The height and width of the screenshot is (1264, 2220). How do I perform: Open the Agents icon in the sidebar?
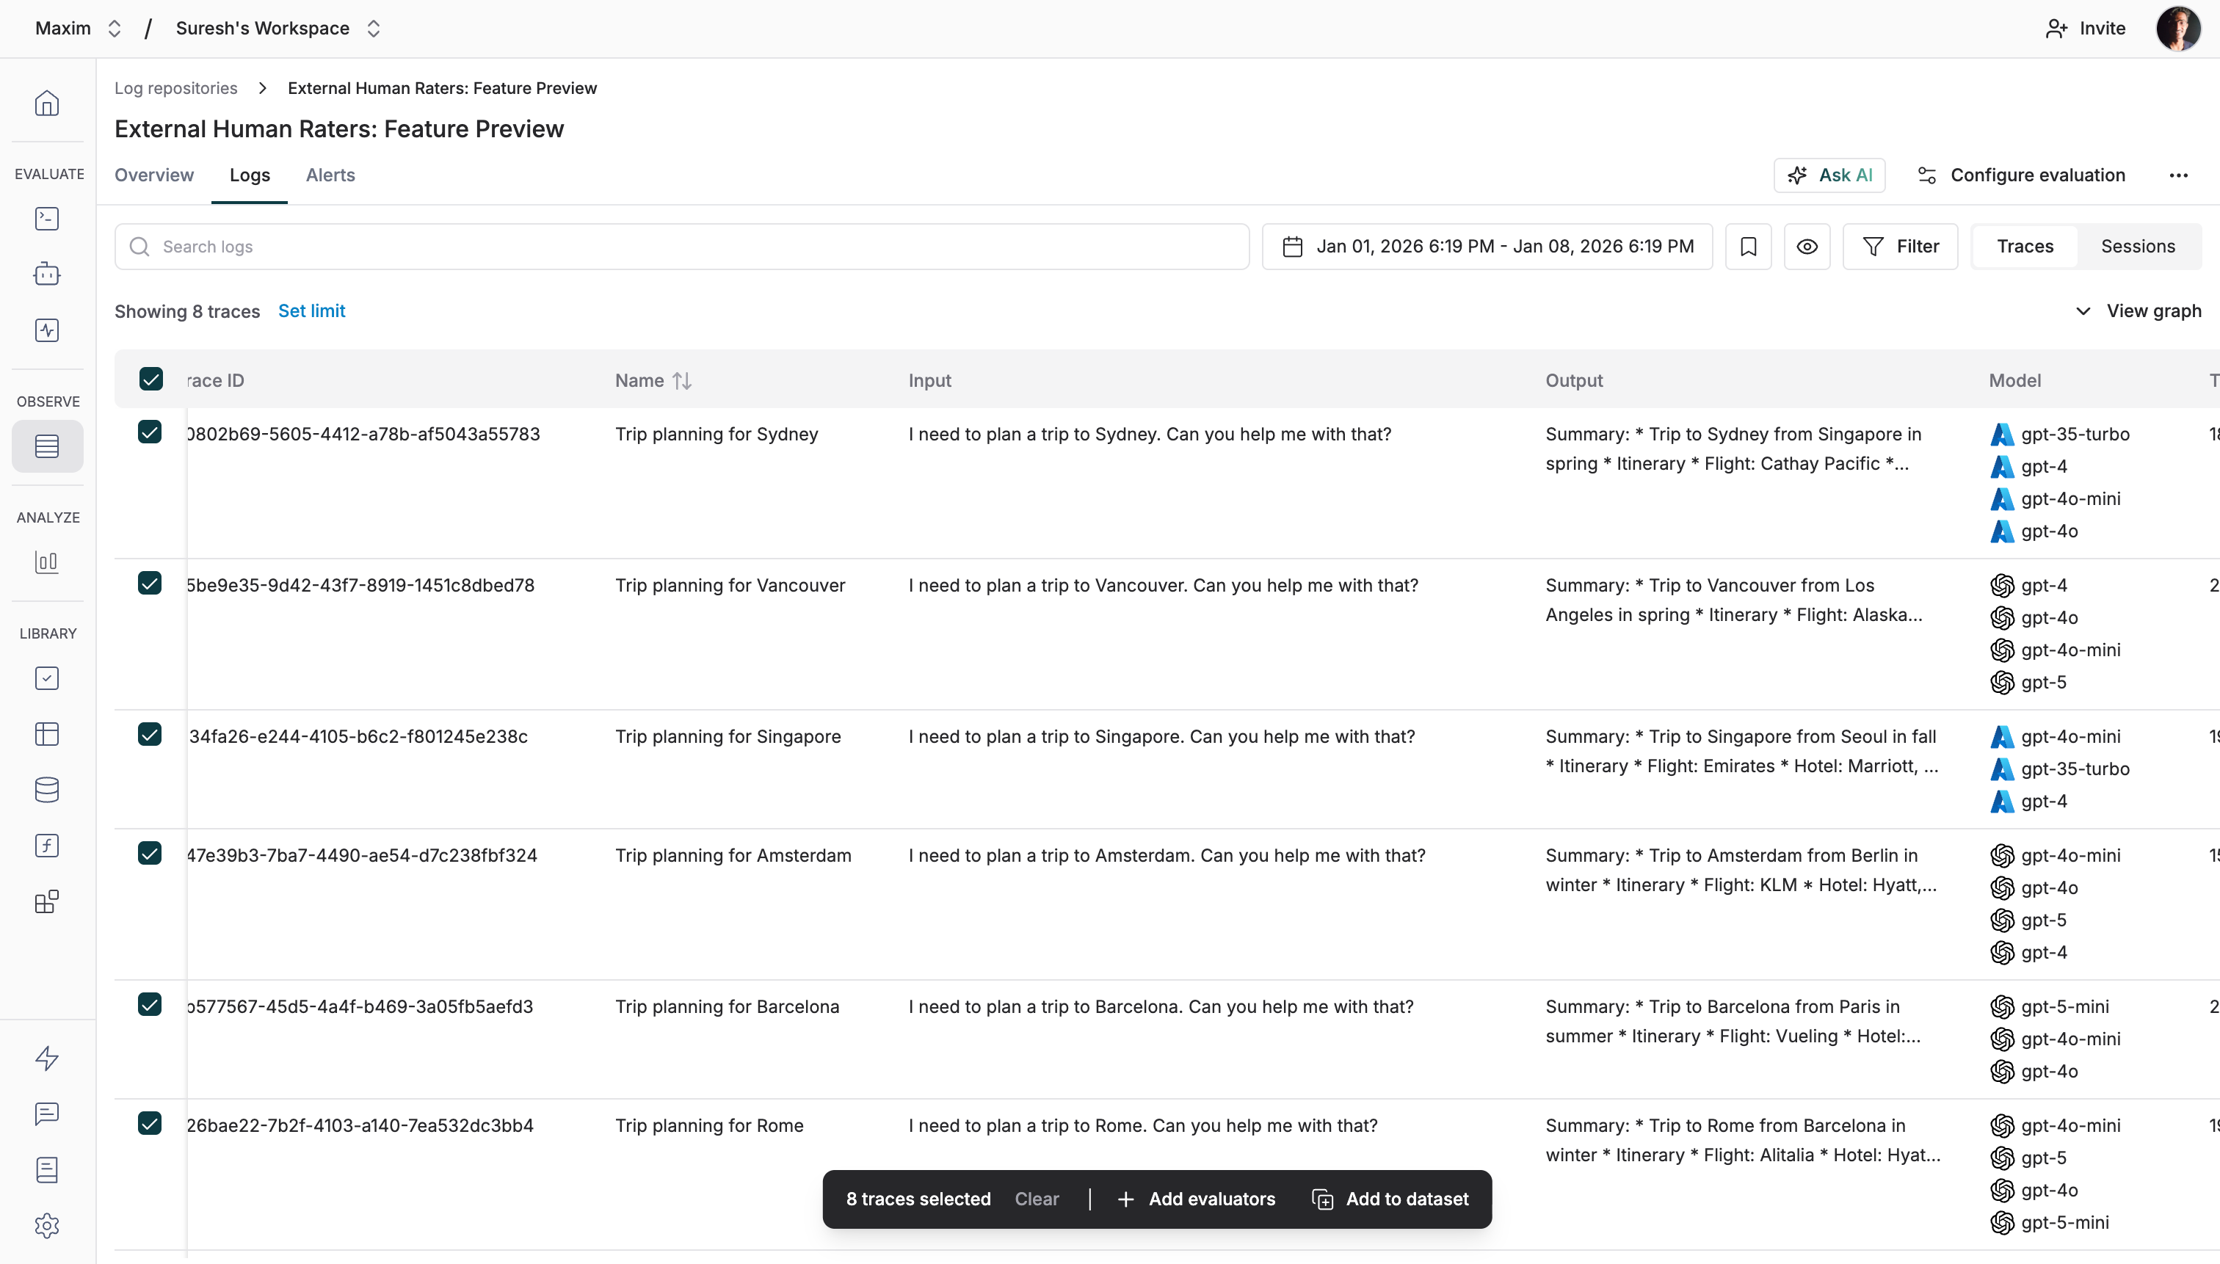point(47,274)
